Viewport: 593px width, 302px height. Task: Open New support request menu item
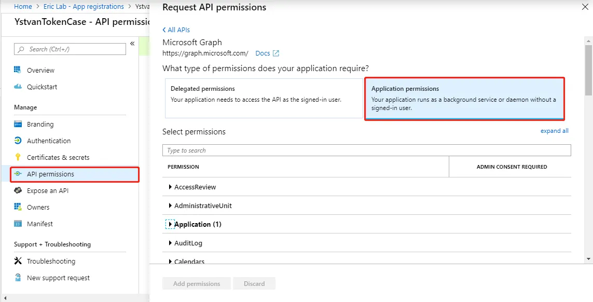58,278
